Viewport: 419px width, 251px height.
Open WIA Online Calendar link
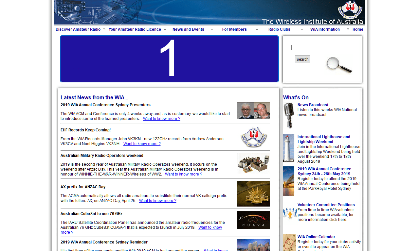pyautogui.click(x=316, y=237)
